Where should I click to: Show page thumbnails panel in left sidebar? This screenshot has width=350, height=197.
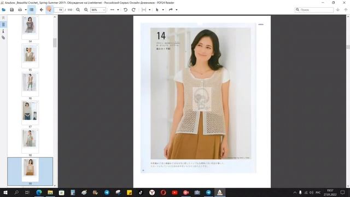coord(3,24)
